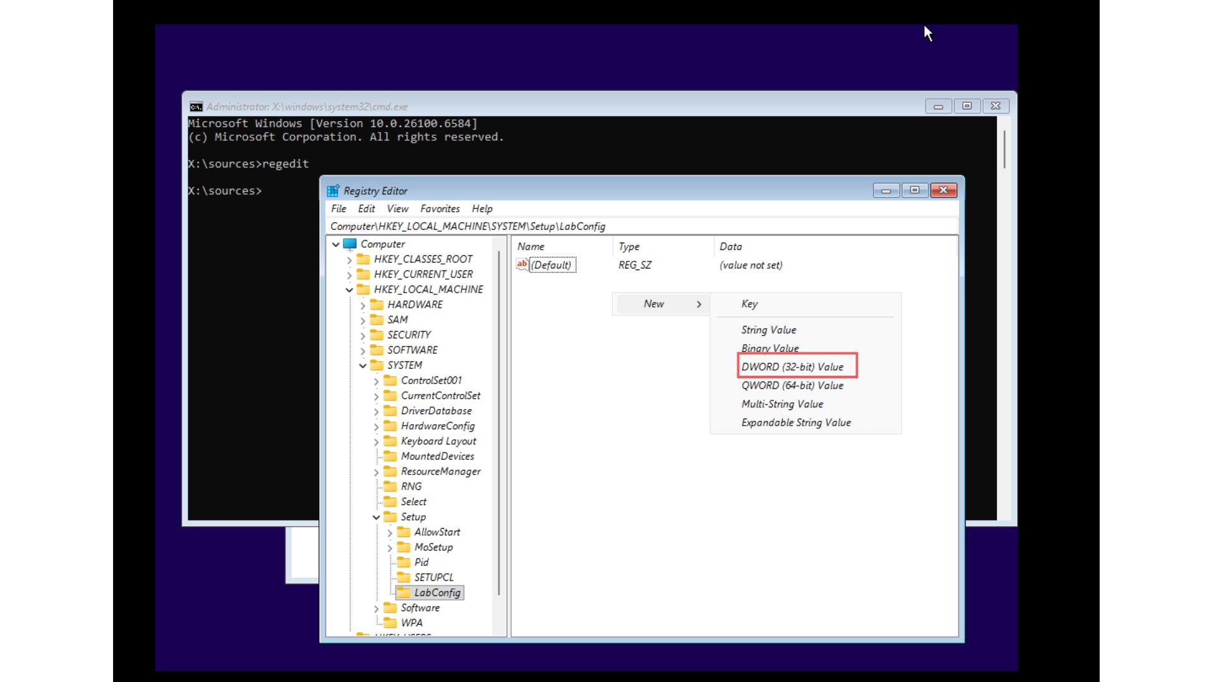Select Key from the New submenu

(749, 304)
